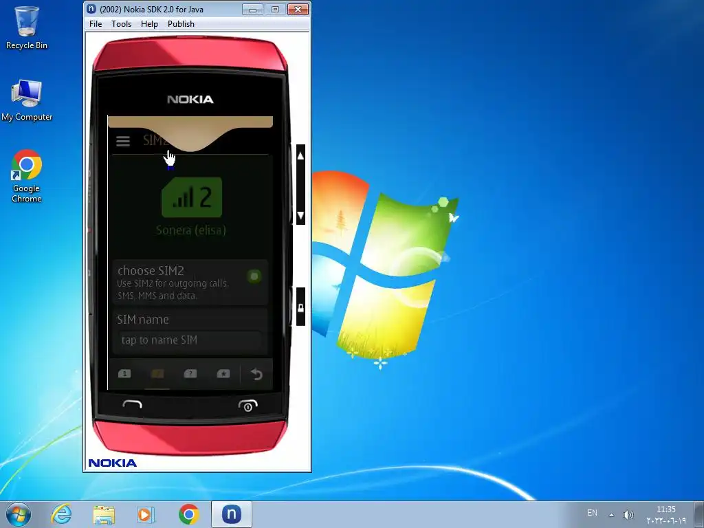Minimize the Nokia SDK window
The image size is (704, 528).
253,10
